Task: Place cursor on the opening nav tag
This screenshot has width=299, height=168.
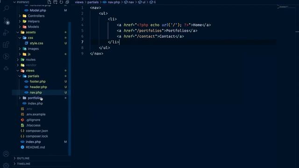Action: (x=95, y=8)
